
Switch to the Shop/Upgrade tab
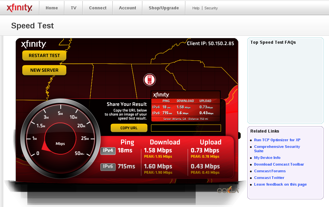click(x=163, y=8)
